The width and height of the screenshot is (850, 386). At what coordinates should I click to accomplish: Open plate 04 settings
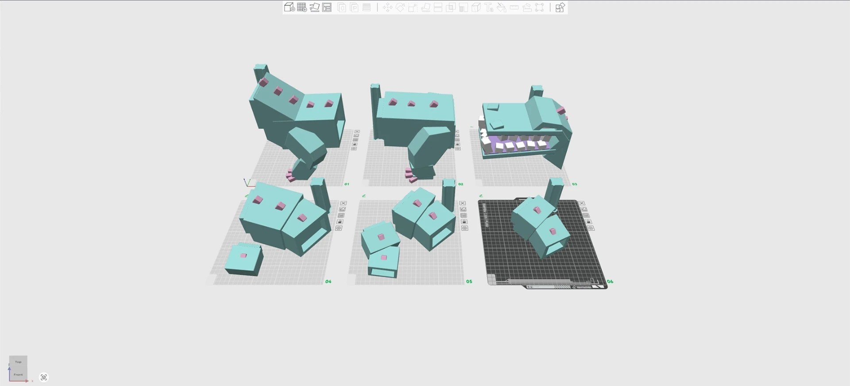point(339,228)
